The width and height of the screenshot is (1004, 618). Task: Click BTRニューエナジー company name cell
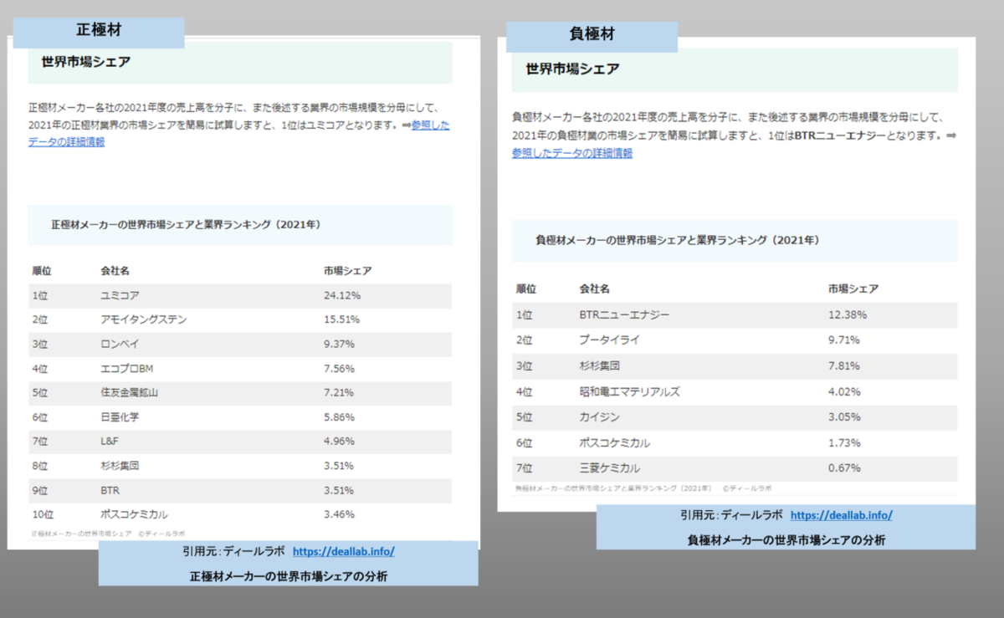coord(625,315)
